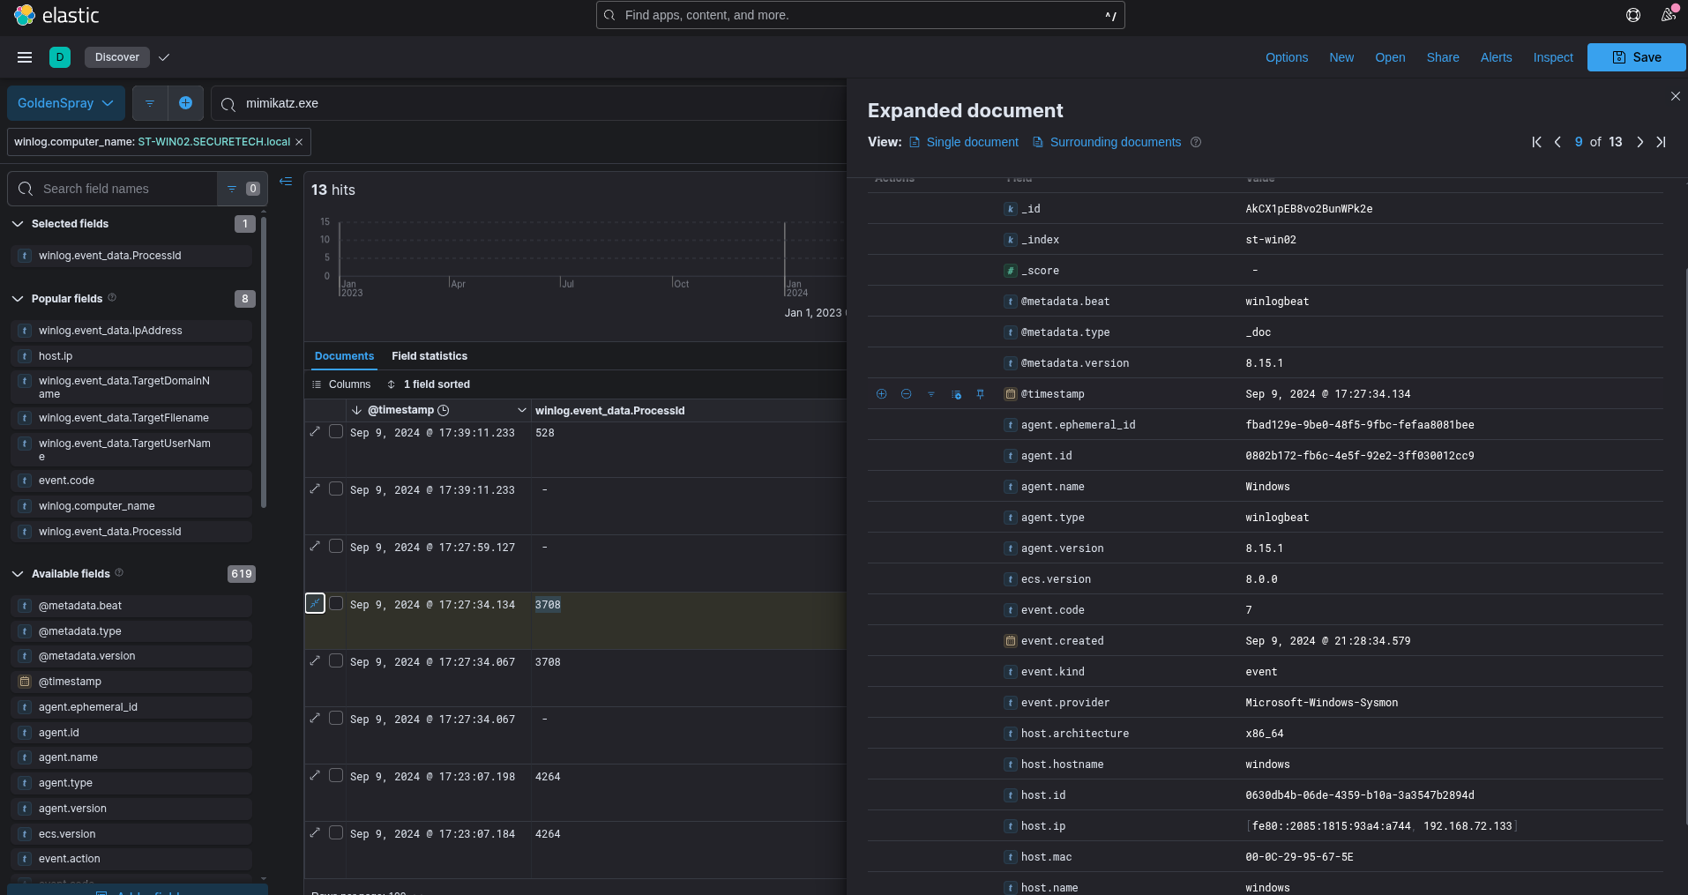Expand the 17:27:59.127 document row
The image size is (1688, 895).
tap(315, 546)
